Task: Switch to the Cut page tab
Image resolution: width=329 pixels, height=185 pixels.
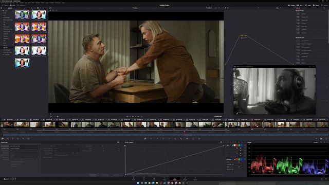Action: click(x=144, y=179)
